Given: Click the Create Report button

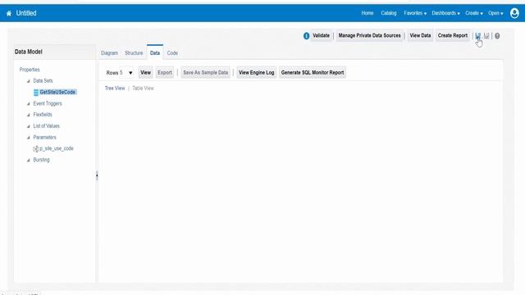Looking at the screenshot, I should (x=452, y=35).
